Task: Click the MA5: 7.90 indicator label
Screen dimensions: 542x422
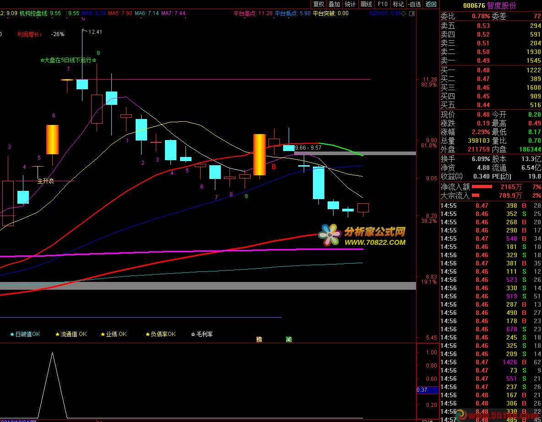Action: (120, 13)
